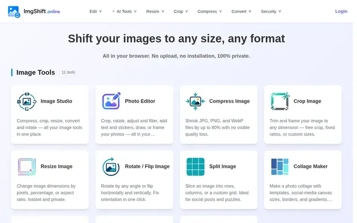Select the Compress Image arrows icon
The image size is (357, 223).
point(195,101)
